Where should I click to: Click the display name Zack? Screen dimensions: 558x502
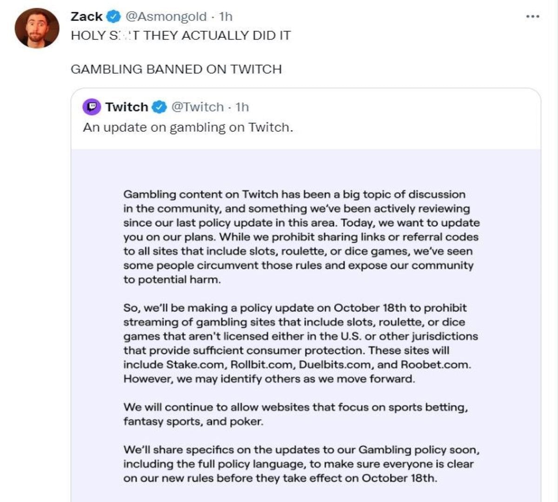(86, 16)
